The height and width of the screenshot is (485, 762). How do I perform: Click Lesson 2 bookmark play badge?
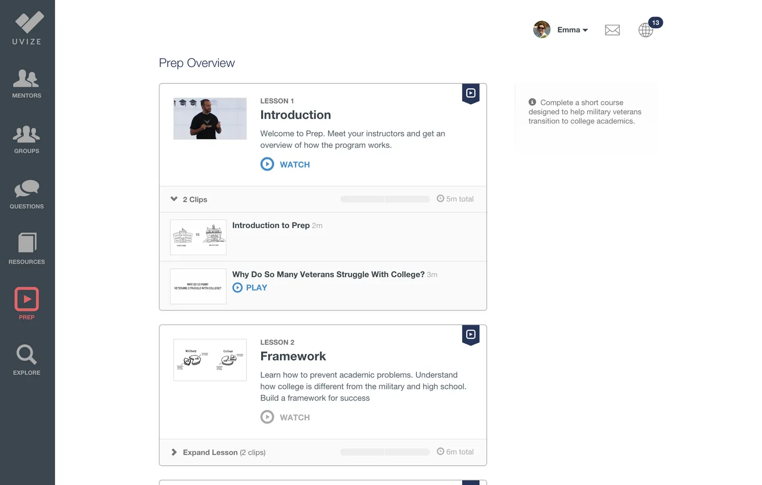point(471,335)
